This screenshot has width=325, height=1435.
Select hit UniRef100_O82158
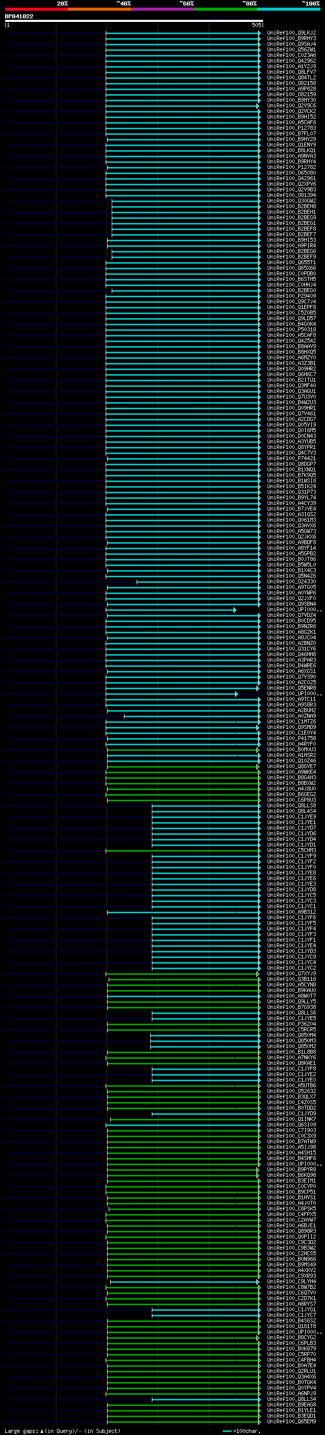[x=291, y=83]
